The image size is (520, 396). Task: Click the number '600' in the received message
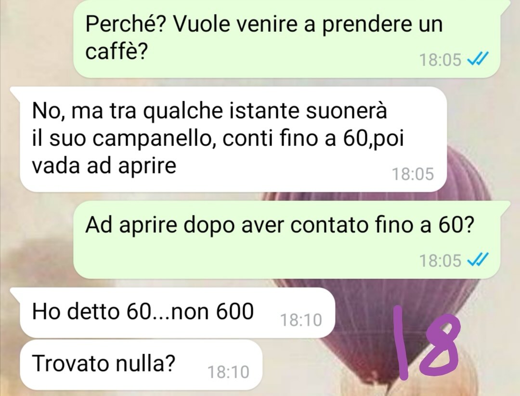(x=235, y=312)
